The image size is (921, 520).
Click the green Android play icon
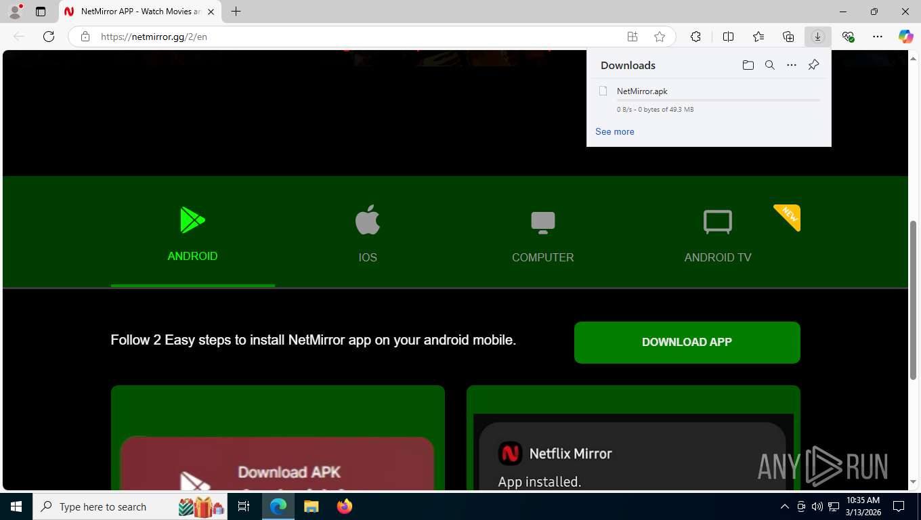[192, 220]
